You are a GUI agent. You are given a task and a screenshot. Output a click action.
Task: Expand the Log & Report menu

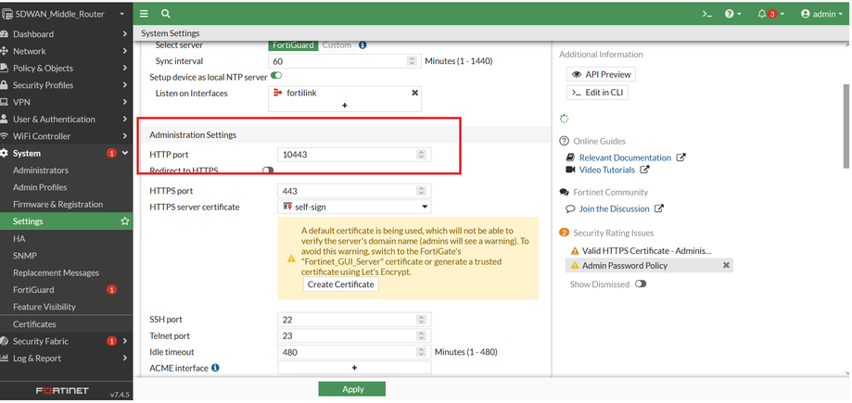(67, 359)
